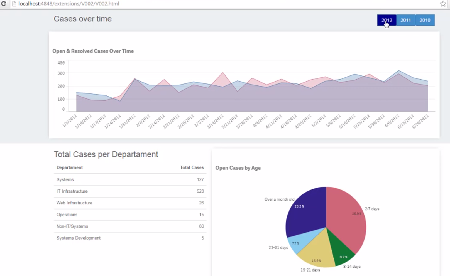Click the page document icon in address bar
Viewport: 450px width, 276px height.
pyautogui.click(x=14, y=4)
